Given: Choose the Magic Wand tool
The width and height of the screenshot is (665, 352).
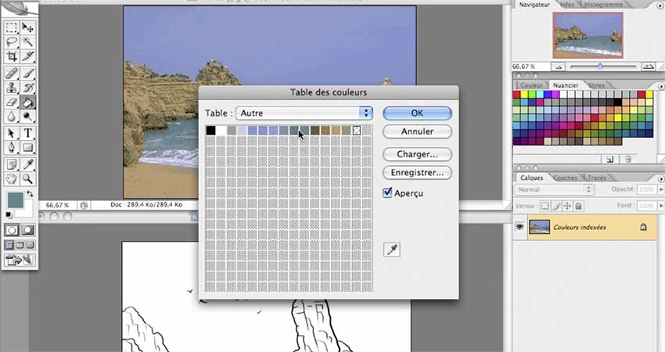Looking at the screenshot, I should point(28,42).
